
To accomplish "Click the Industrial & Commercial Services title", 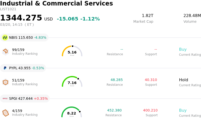I will pyautogui.click(x=57, y=4).
